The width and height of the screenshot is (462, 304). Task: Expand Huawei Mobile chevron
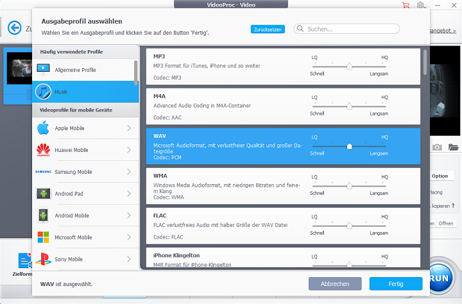[129, 150]
